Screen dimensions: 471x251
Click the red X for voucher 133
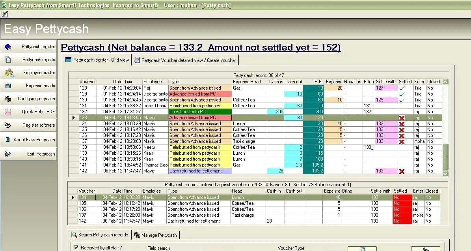[402, 118]
